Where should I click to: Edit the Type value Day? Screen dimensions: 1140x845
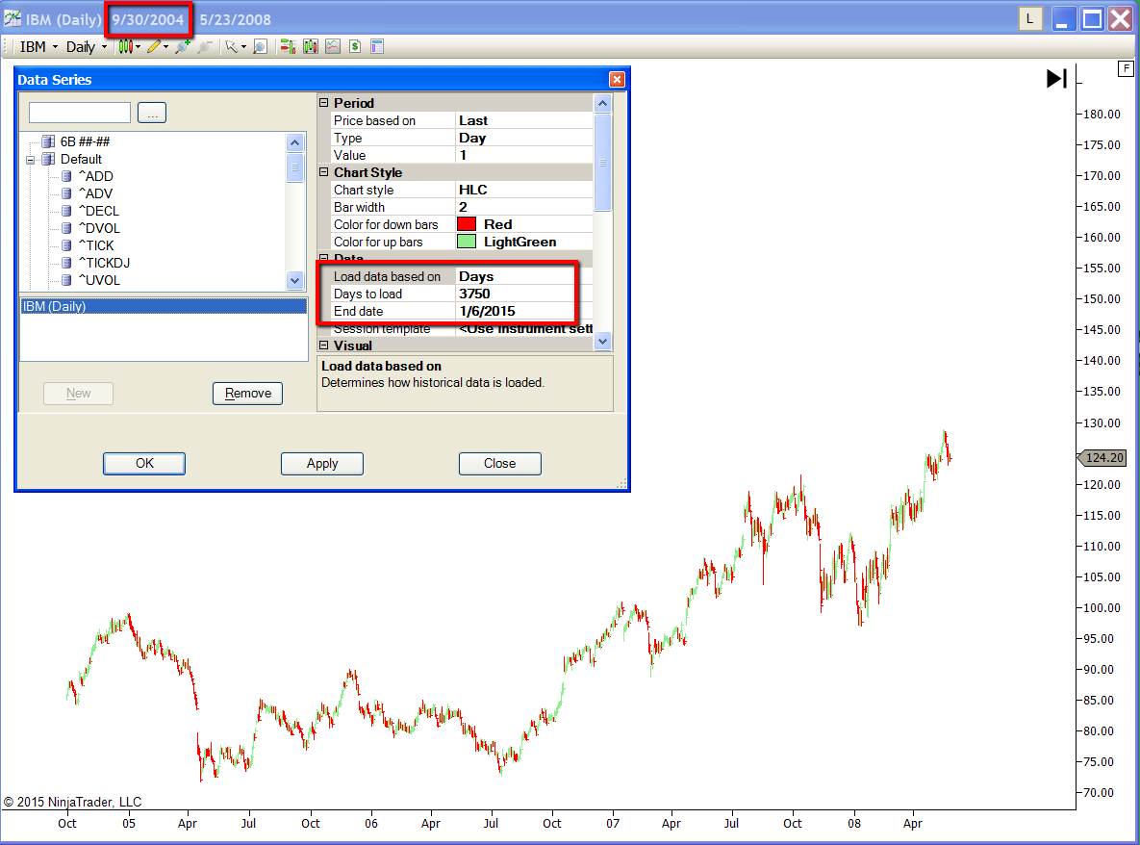coord(523,139)
